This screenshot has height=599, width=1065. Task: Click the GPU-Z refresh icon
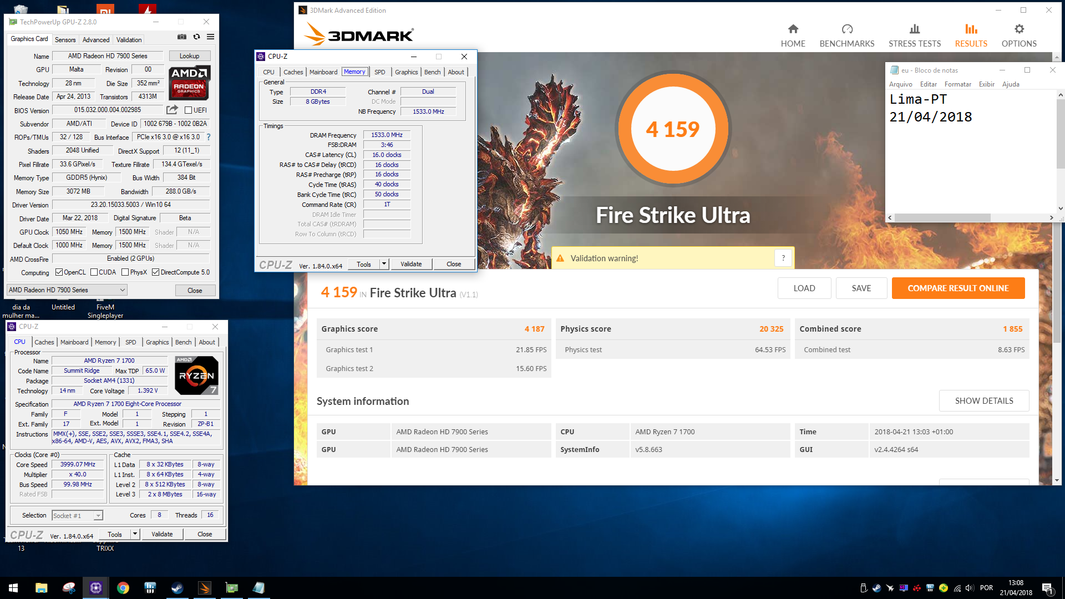196,37
